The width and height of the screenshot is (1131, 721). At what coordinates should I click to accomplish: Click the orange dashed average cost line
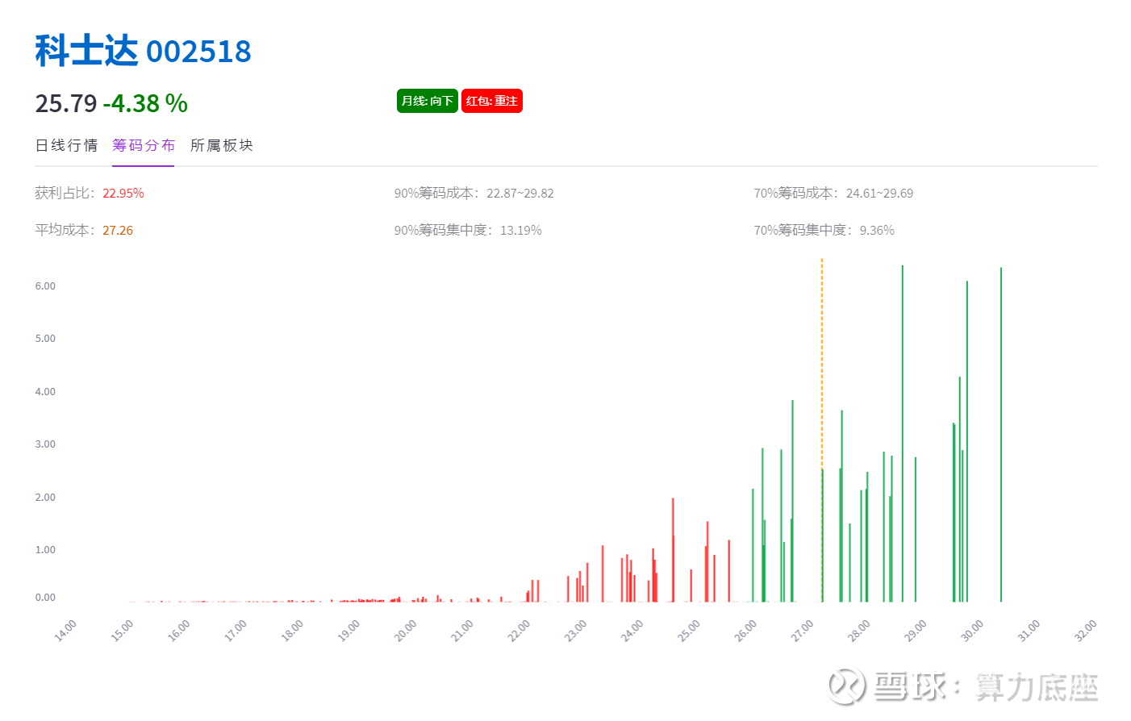coord(822,430)
